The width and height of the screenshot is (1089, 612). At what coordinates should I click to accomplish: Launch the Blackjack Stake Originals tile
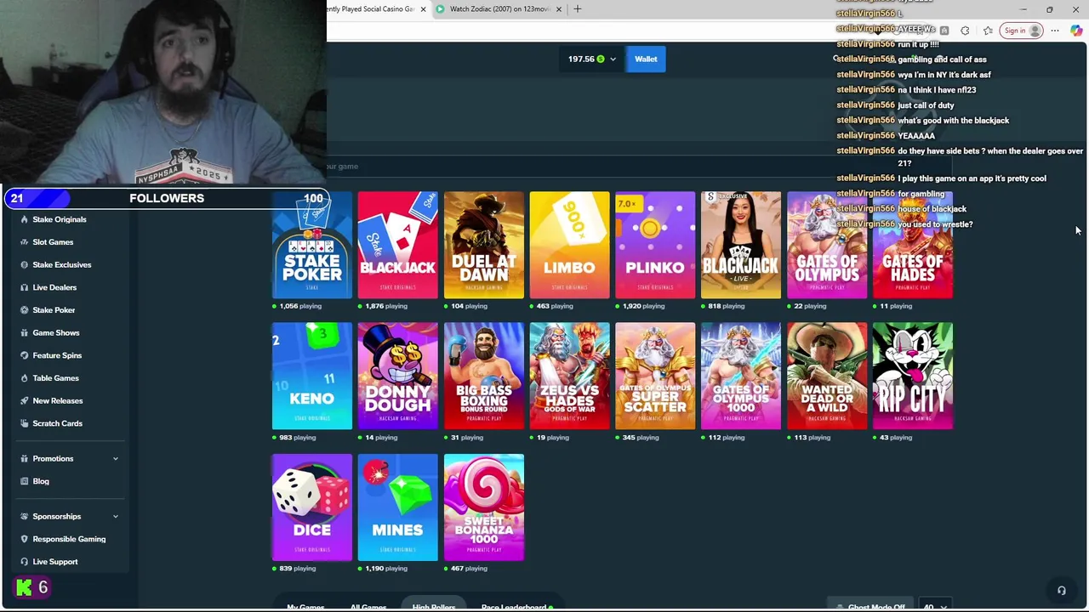[397, 246]
